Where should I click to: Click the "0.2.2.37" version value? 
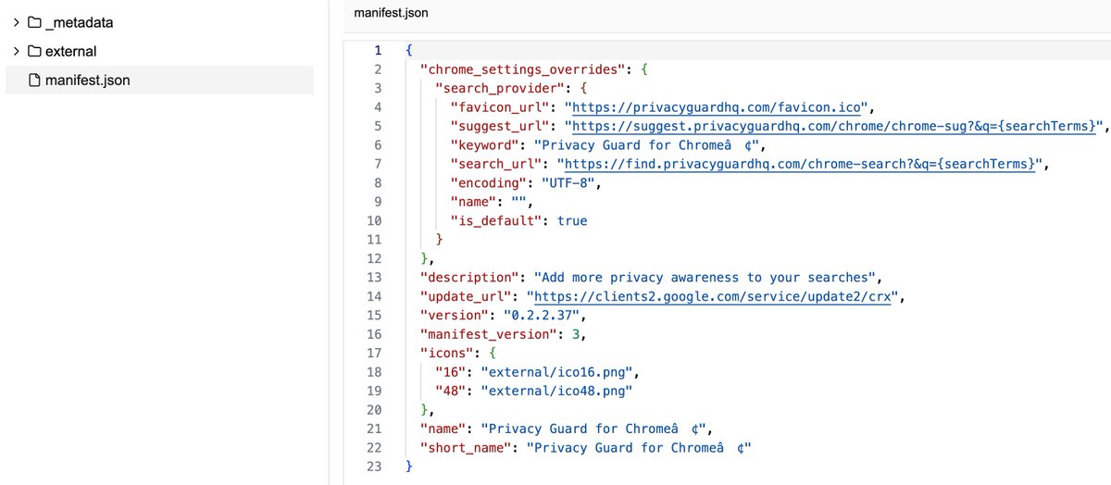(542, 315)
